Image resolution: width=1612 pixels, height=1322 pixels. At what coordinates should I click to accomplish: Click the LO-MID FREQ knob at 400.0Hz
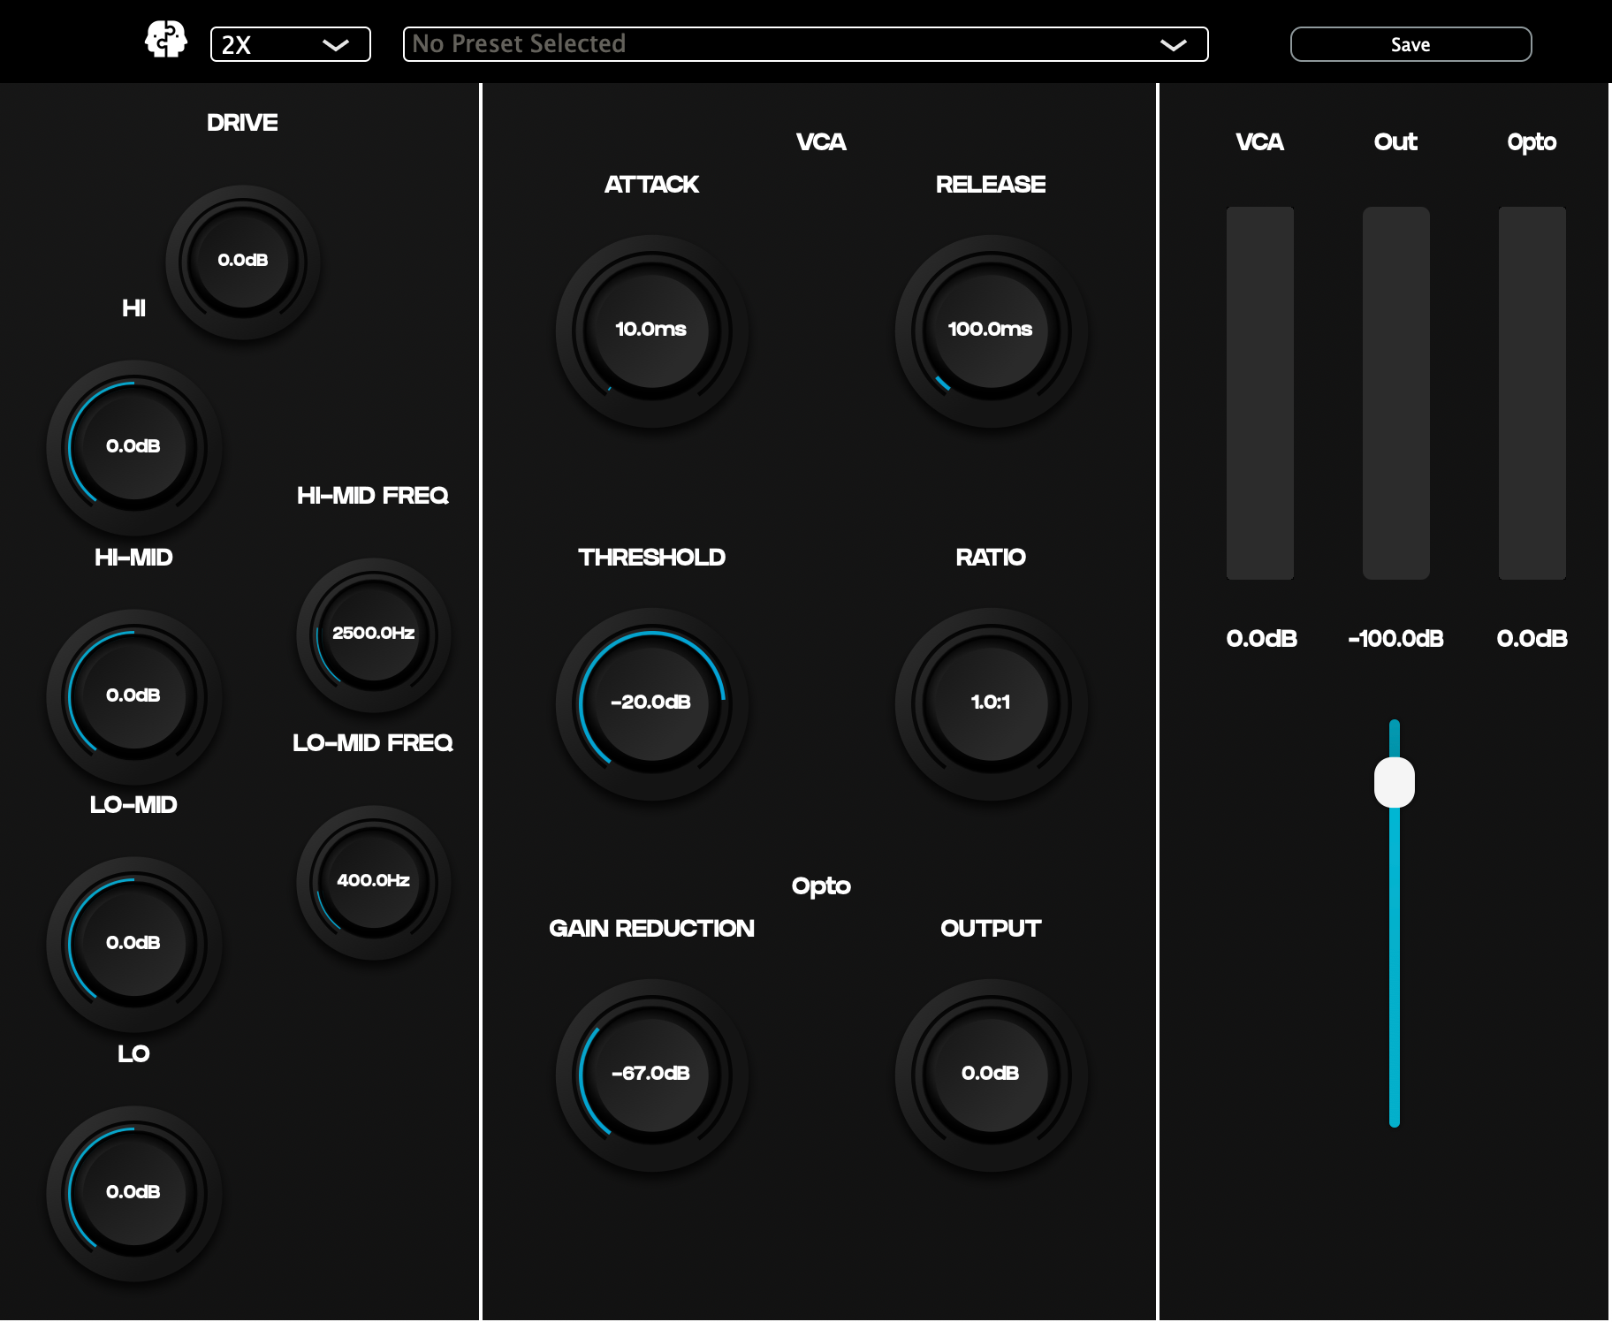374,881
